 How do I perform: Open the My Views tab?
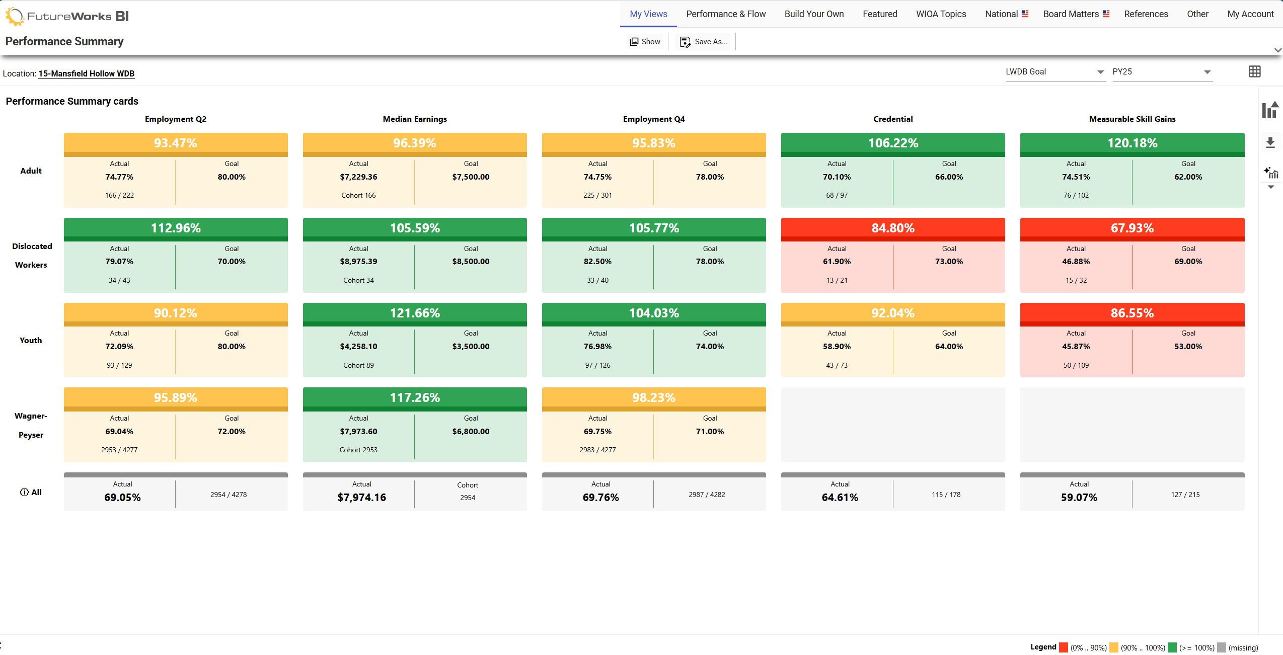(648, 14)
